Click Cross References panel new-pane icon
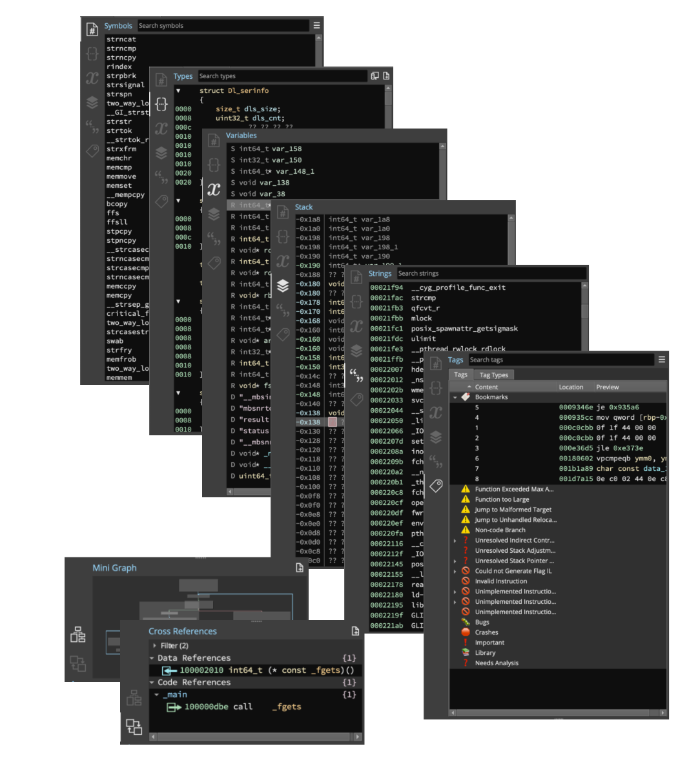 [x=355, y=631]
